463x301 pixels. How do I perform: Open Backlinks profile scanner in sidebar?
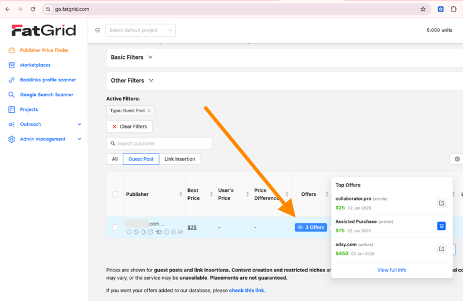click(x=47, y=80)
